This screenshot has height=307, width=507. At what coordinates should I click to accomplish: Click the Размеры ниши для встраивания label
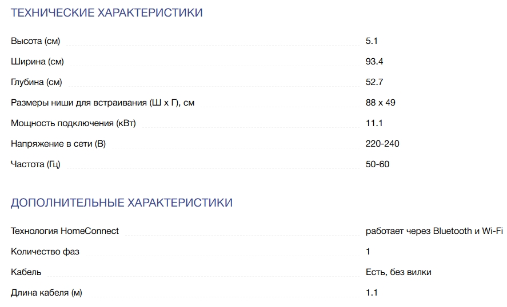point(103,103)
